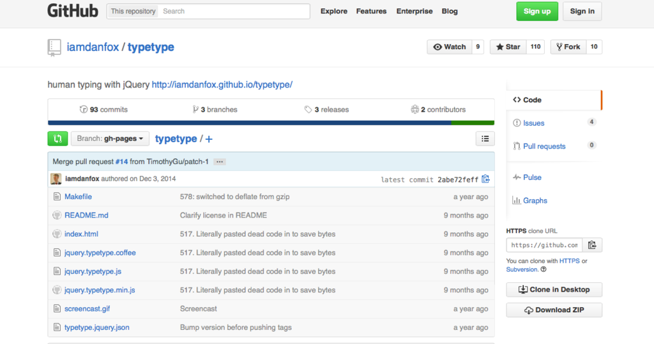Open the fork count 10

[594, 47]
